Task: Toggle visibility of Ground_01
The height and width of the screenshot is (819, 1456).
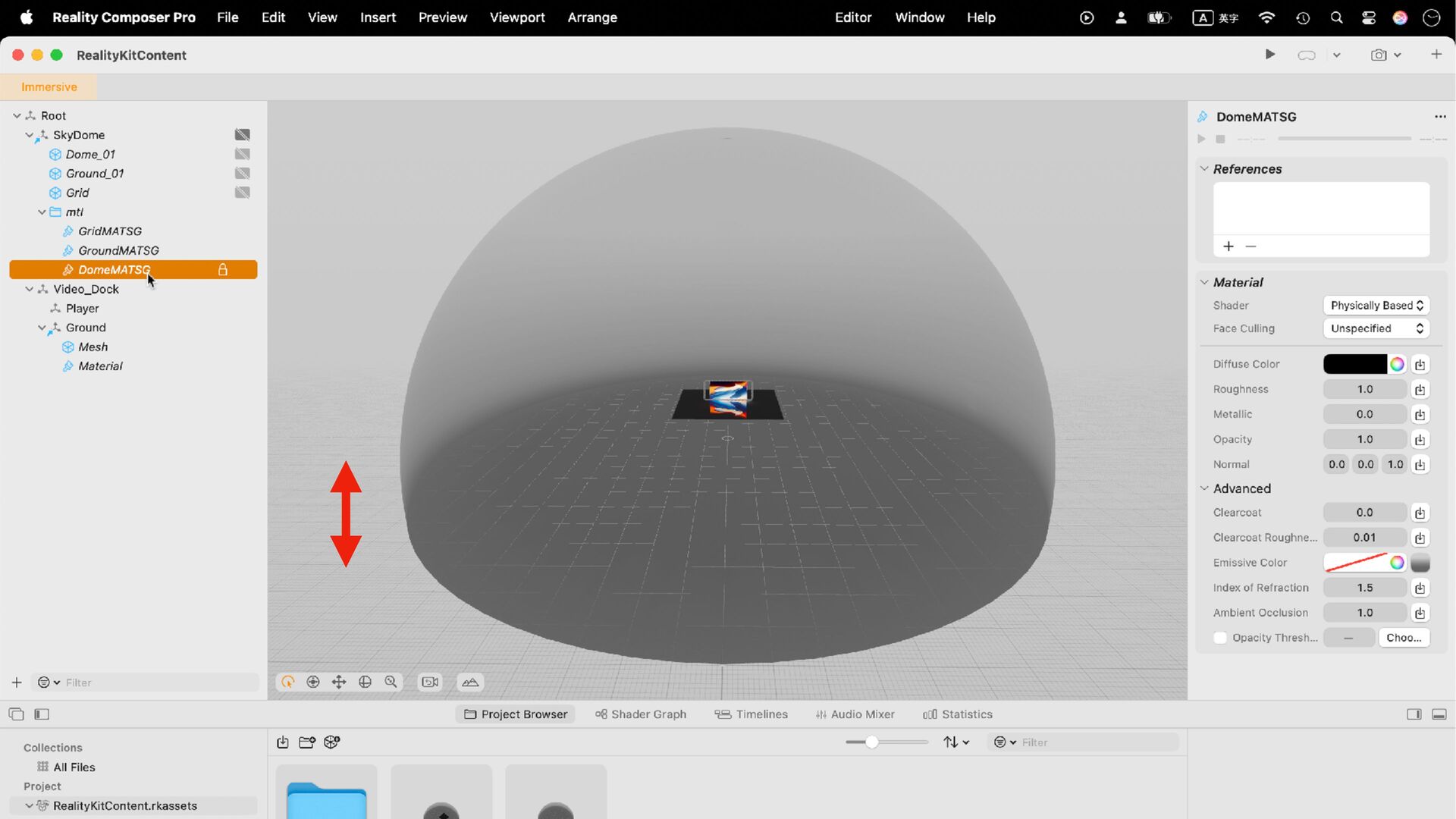Action: (x=242, y=174)
